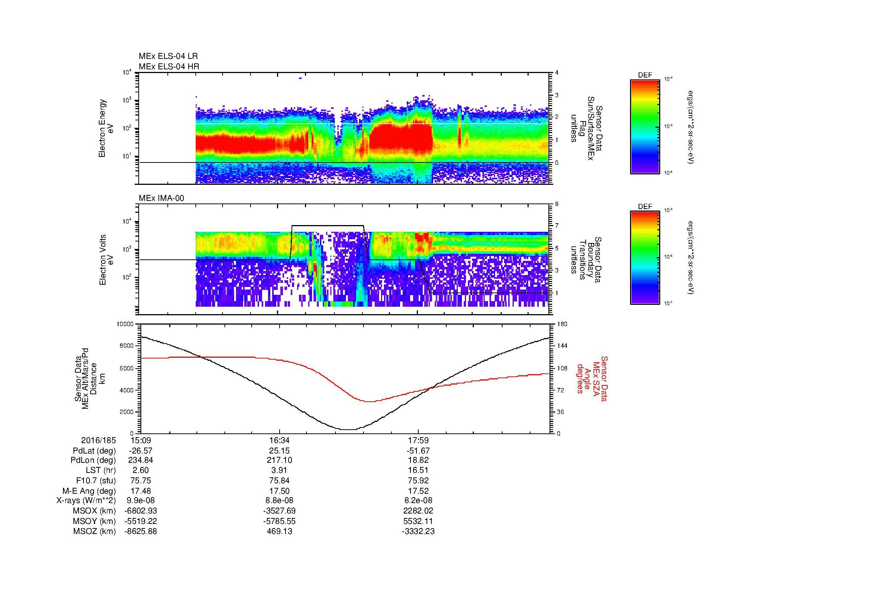The image size is (872, 616).
Task: Click the M-E Ang value '17.52'
Action: pos(418,491)
